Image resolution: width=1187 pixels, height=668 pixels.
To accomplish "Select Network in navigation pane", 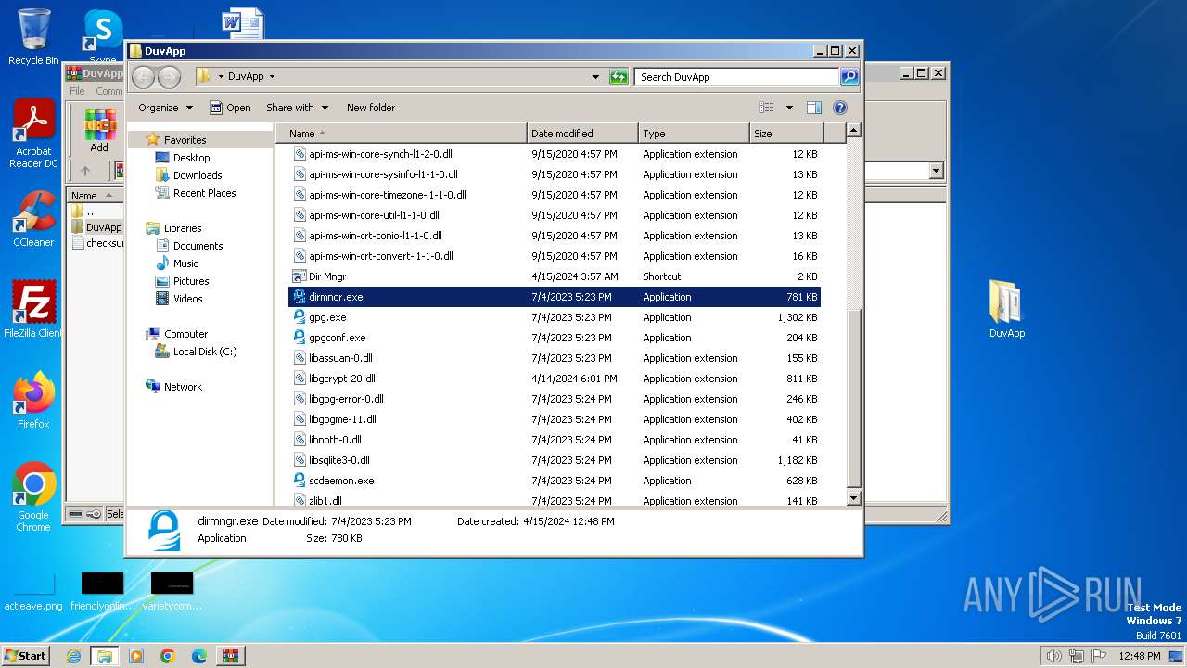I will 183,387.
